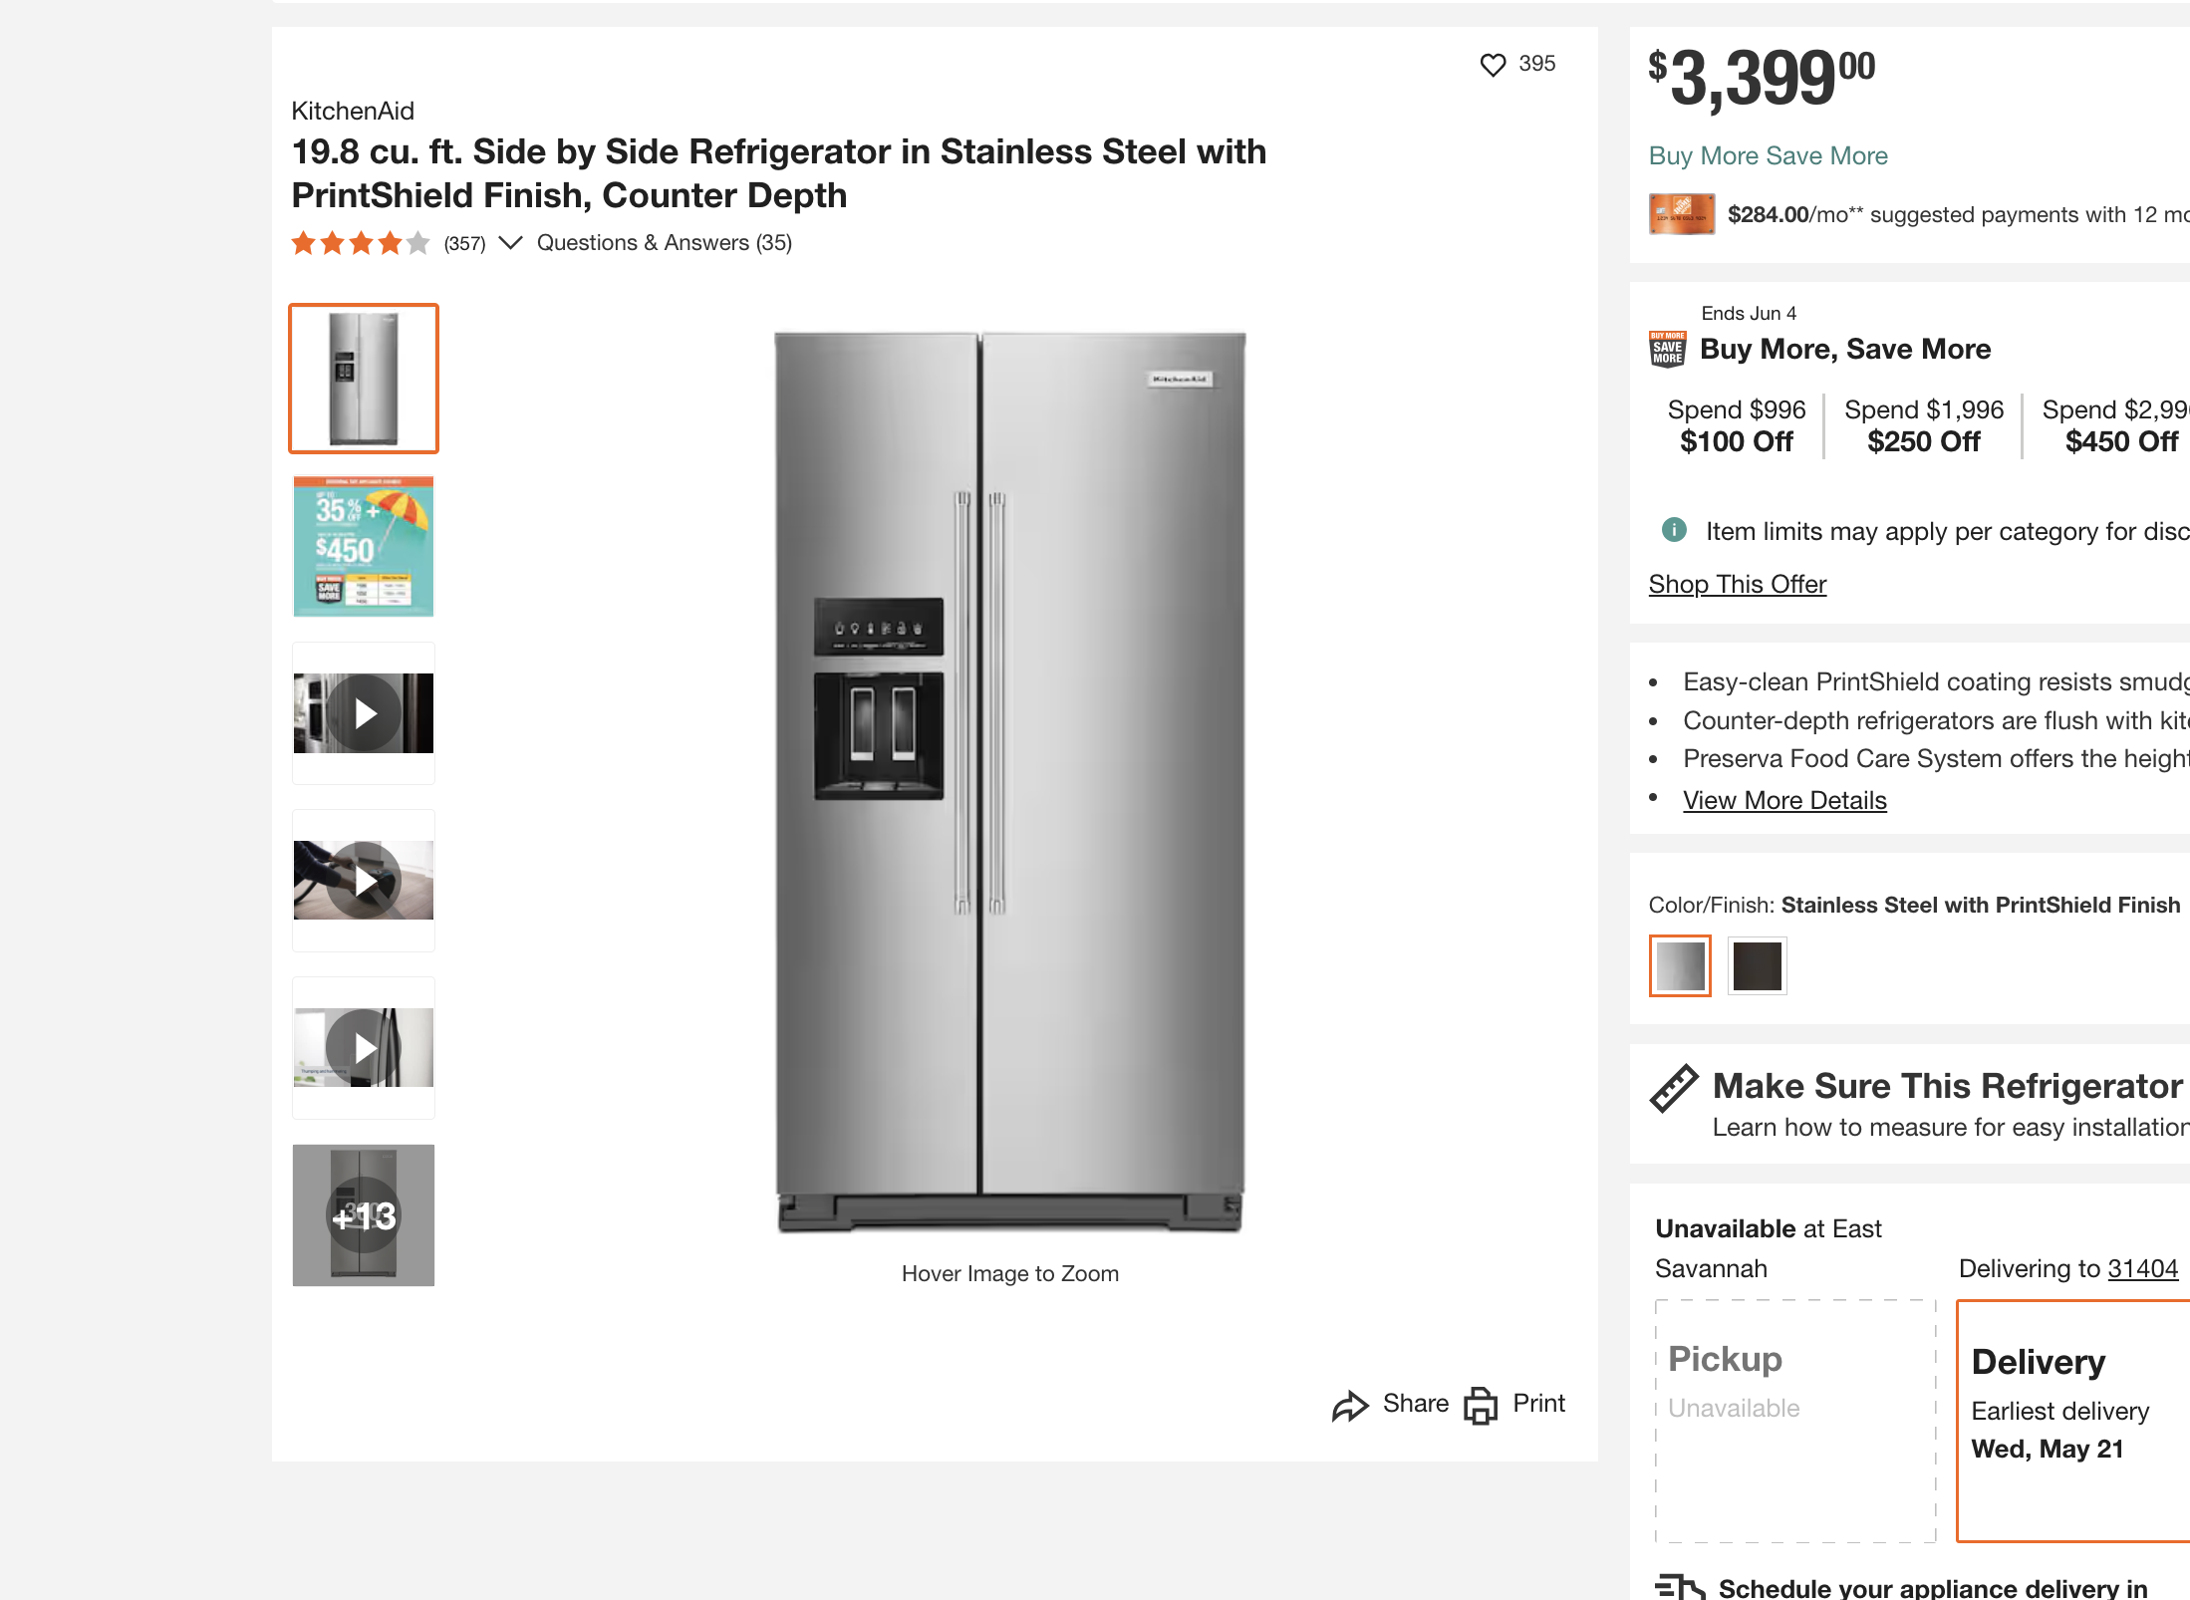Image resolution: width=2190 pixels, height=1600 pixels.
Task: Select the Delivery fulfillment option
Action: tap(2073, 1421)
